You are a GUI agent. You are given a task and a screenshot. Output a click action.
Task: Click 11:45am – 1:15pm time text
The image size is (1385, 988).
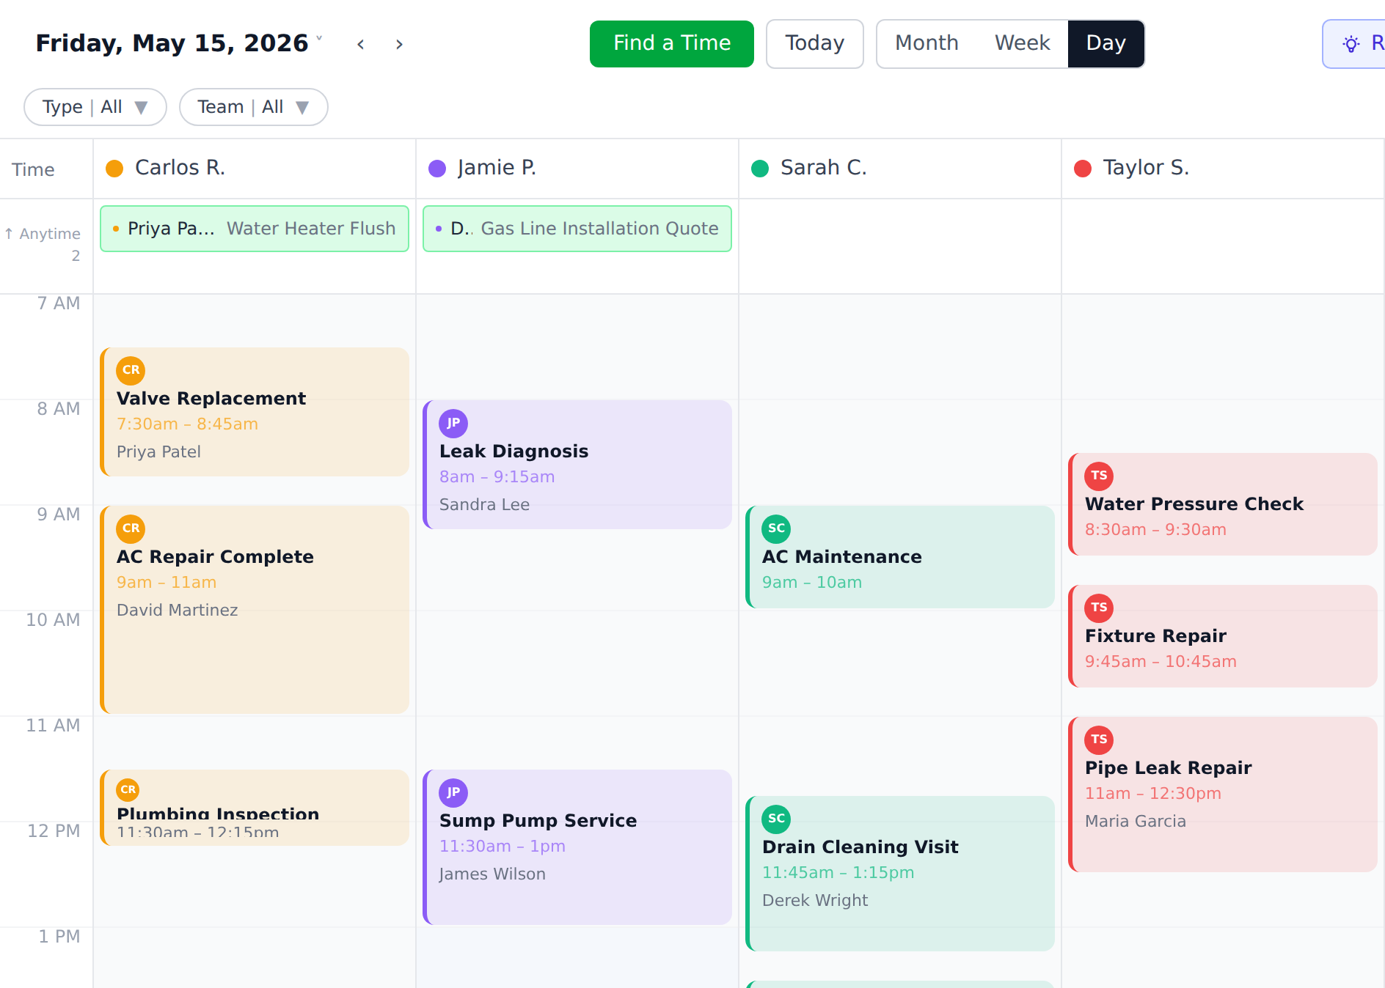click(838, 872)
